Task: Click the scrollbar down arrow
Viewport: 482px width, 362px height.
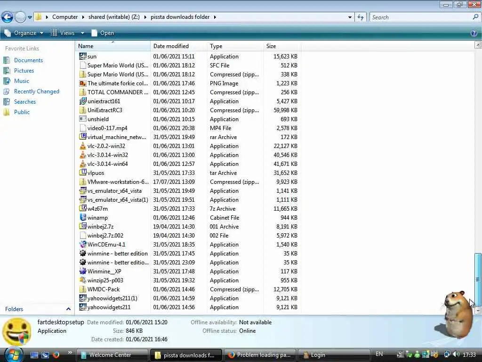Action: (478, 311)
